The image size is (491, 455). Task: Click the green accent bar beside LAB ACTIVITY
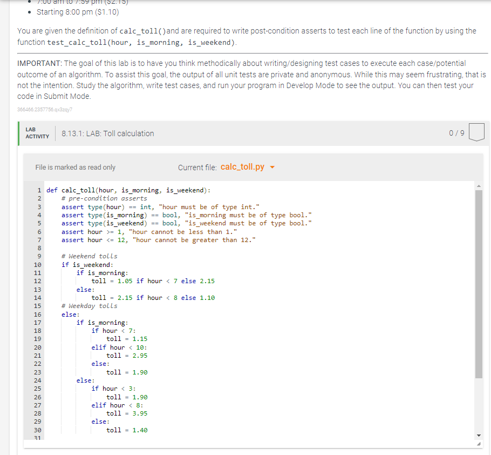(18, 131)
